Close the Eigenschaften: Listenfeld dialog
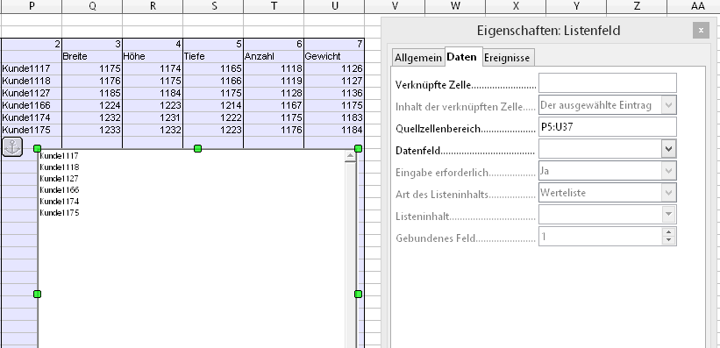720x348 pixels. tap(701, 31)
